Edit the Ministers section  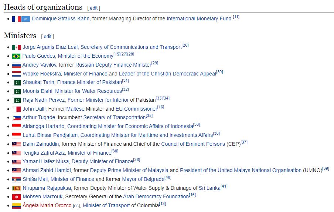[48, 37]
